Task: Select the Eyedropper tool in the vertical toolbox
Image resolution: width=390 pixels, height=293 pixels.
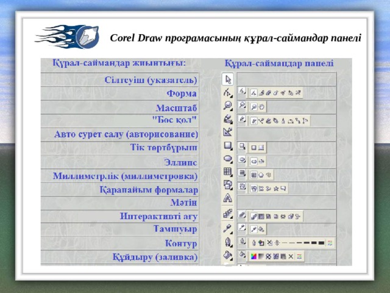Action: 227,228
